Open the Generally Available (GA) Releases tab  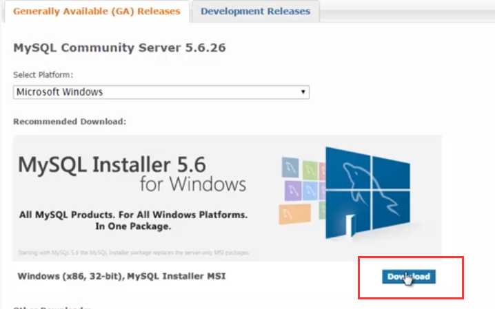97,11
